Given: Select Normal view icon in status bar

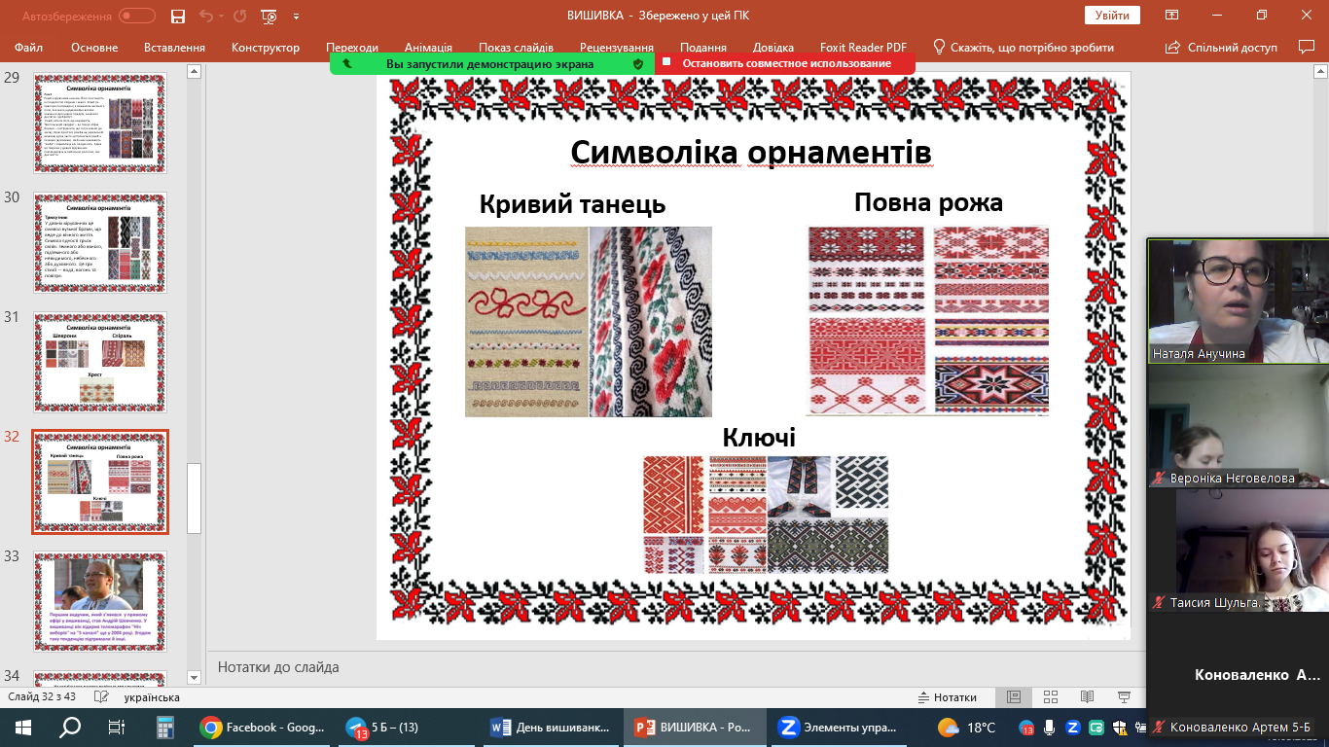Looking at the screenshot, I should pos(1013,697).
